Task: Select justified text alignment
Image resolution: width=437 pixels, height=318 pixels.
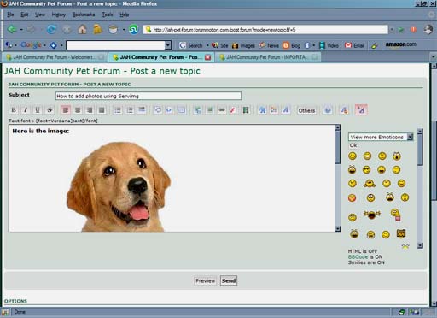Action: click(x=102, y=110)
